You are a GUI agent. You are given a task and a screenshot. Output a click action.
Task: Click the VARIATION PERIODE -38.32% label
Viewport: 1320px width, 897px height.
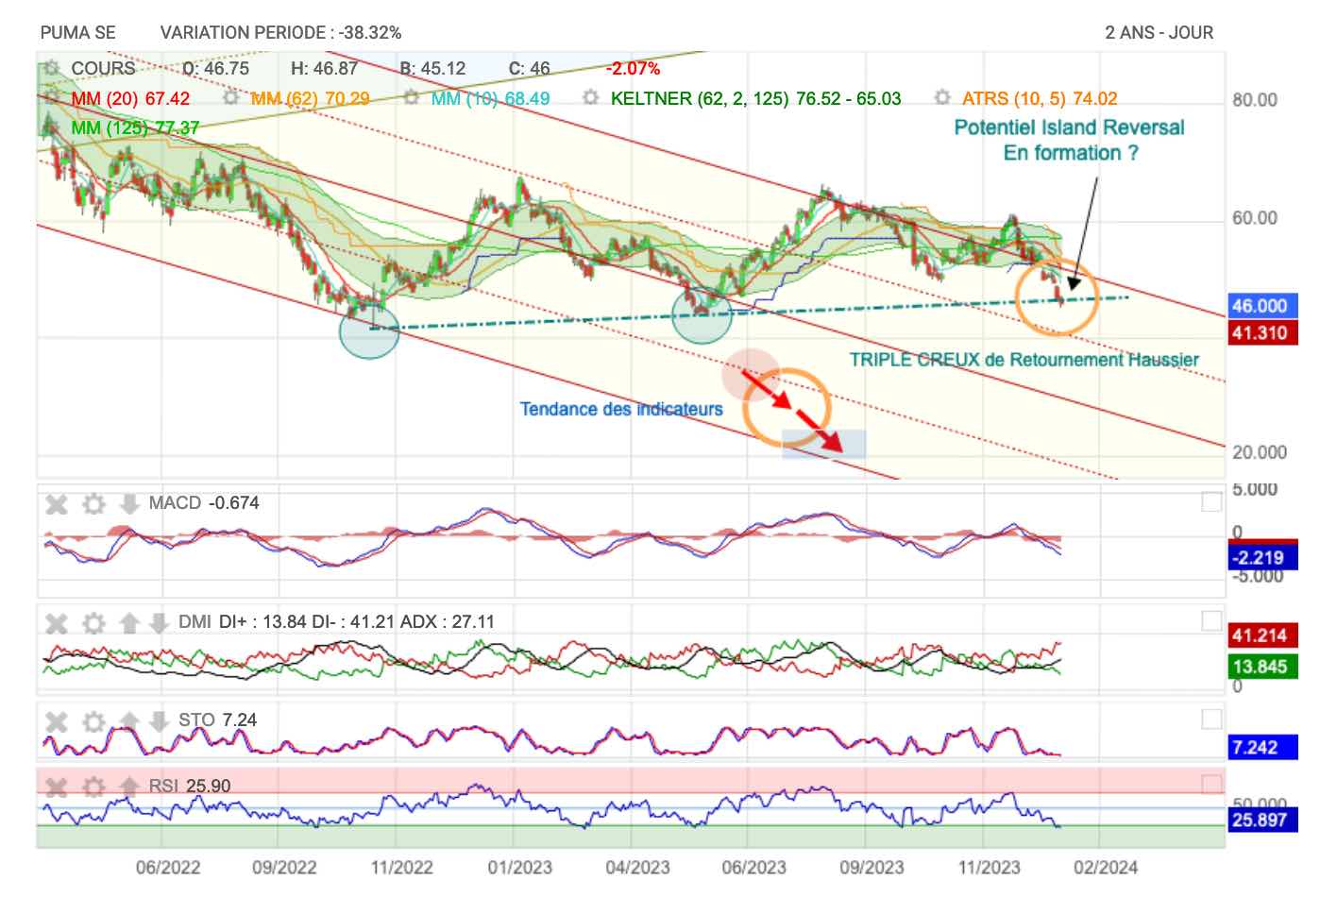(x=281, y=32)
